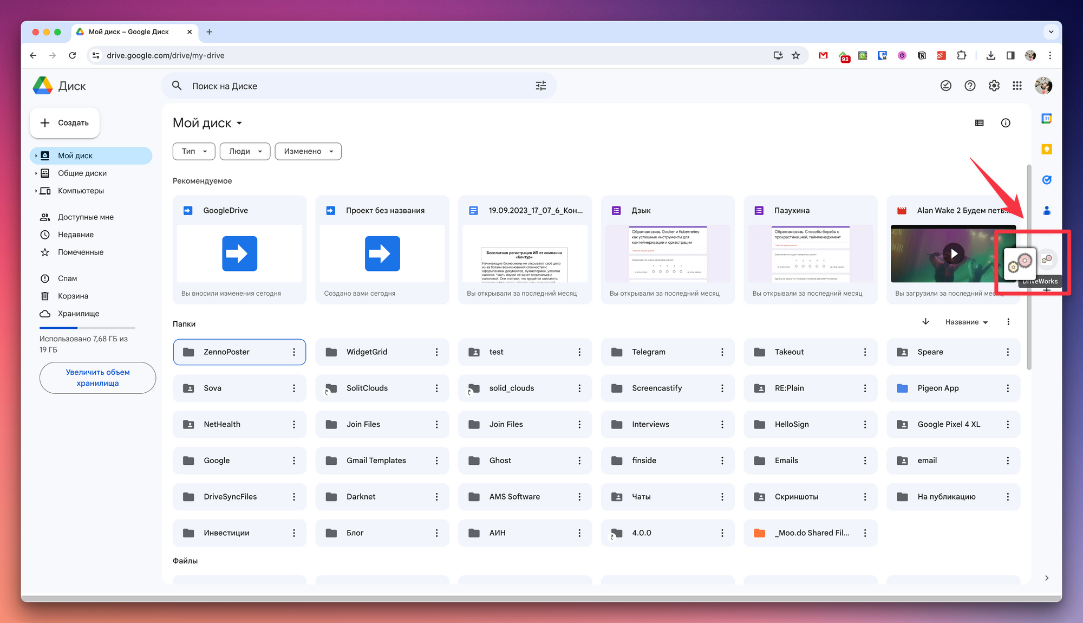The image size is (1083, 623).
Task: Open Корзина in the sidebar
Action: [x=73, y=296]
